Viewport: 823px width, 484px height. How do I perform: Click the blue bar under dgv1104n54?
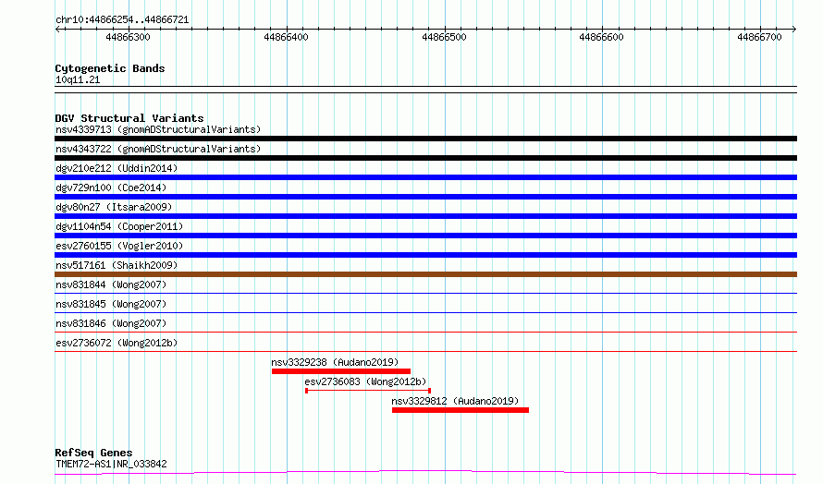pos(425,236)
